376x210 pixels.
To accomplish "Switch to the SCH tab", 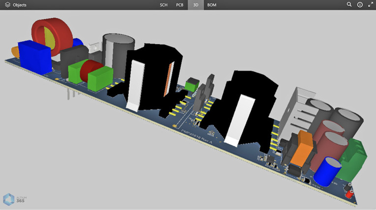I will [x=164, y=5].
